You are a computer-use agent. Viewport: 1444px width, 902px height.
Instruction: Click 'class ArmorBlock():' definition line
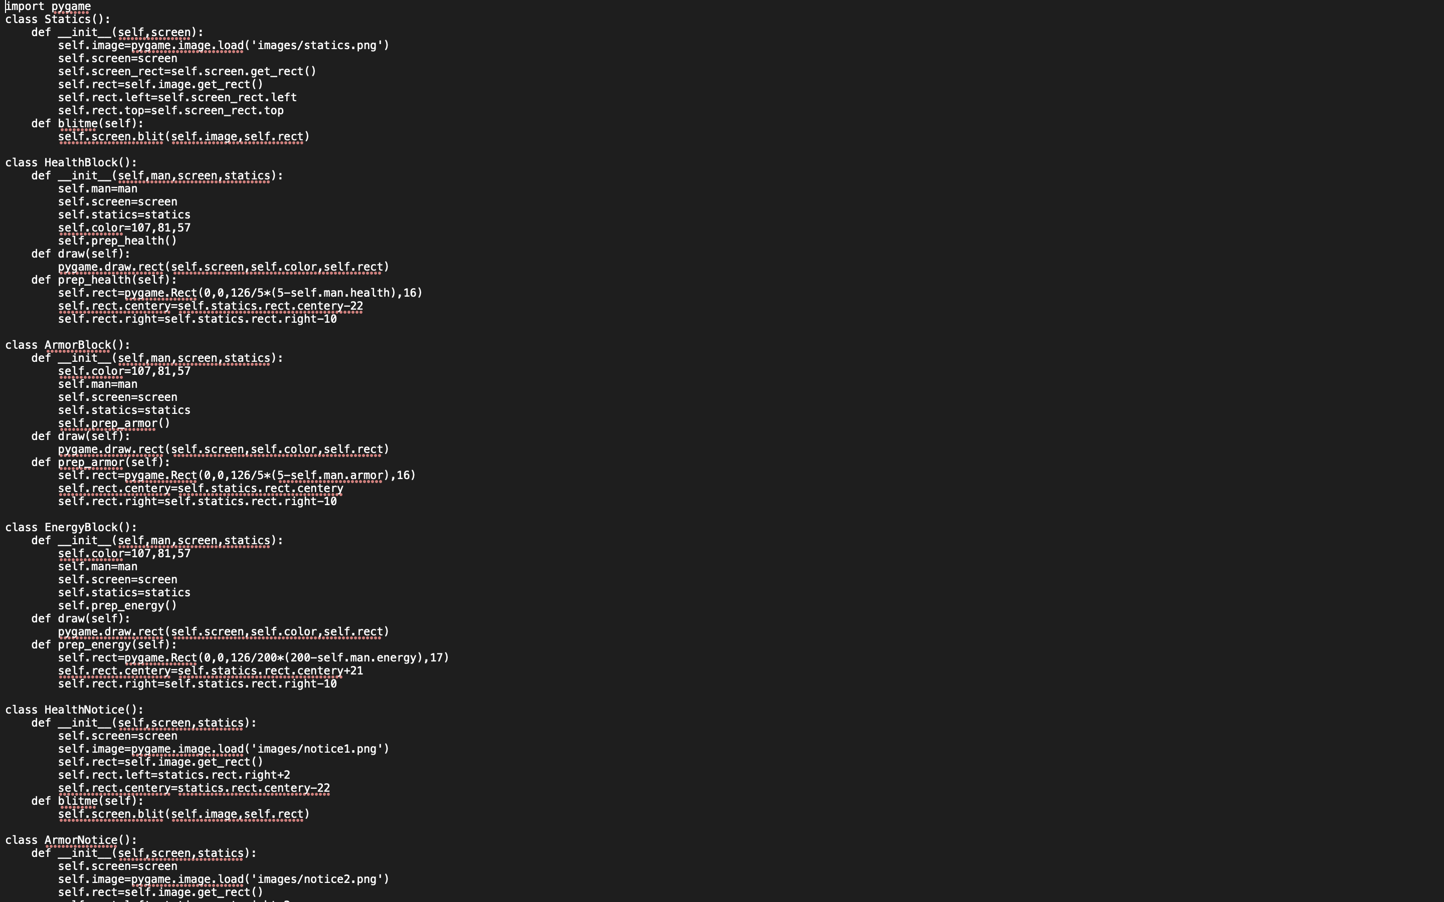point(68,345)
